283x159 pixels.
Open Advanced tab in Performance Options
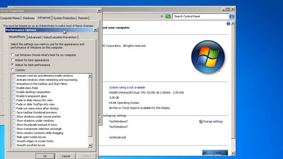point(34,37)
